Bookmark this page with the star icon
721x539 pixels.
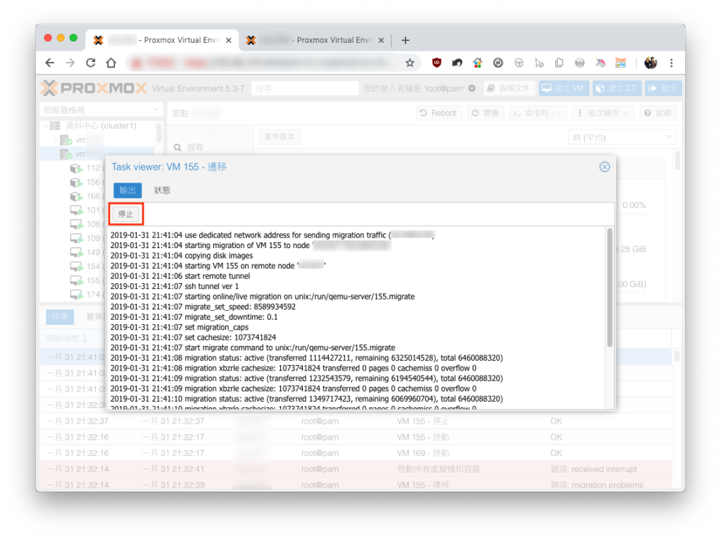[x=410, y=63]
